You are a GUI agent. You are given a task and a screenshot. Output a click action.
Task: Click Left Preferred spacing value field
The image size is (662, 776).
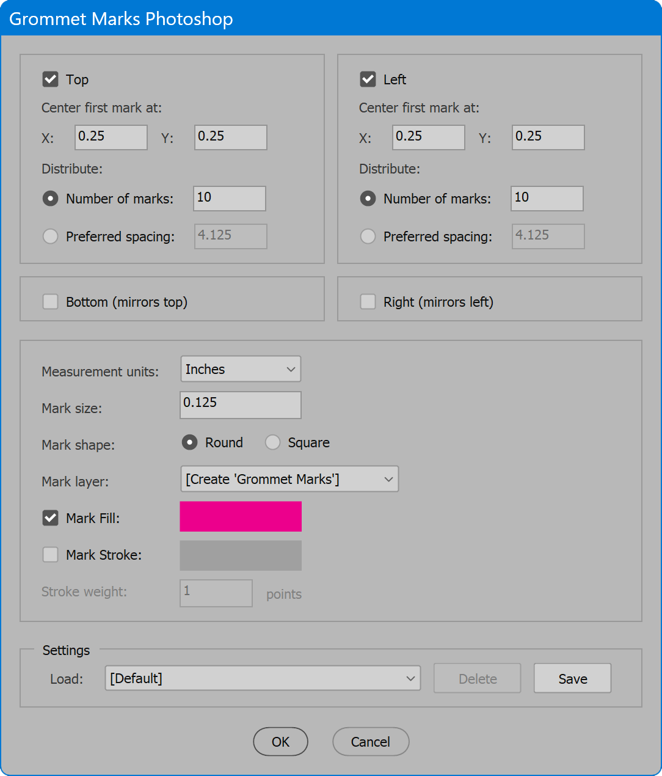click(x=548, y=236)
